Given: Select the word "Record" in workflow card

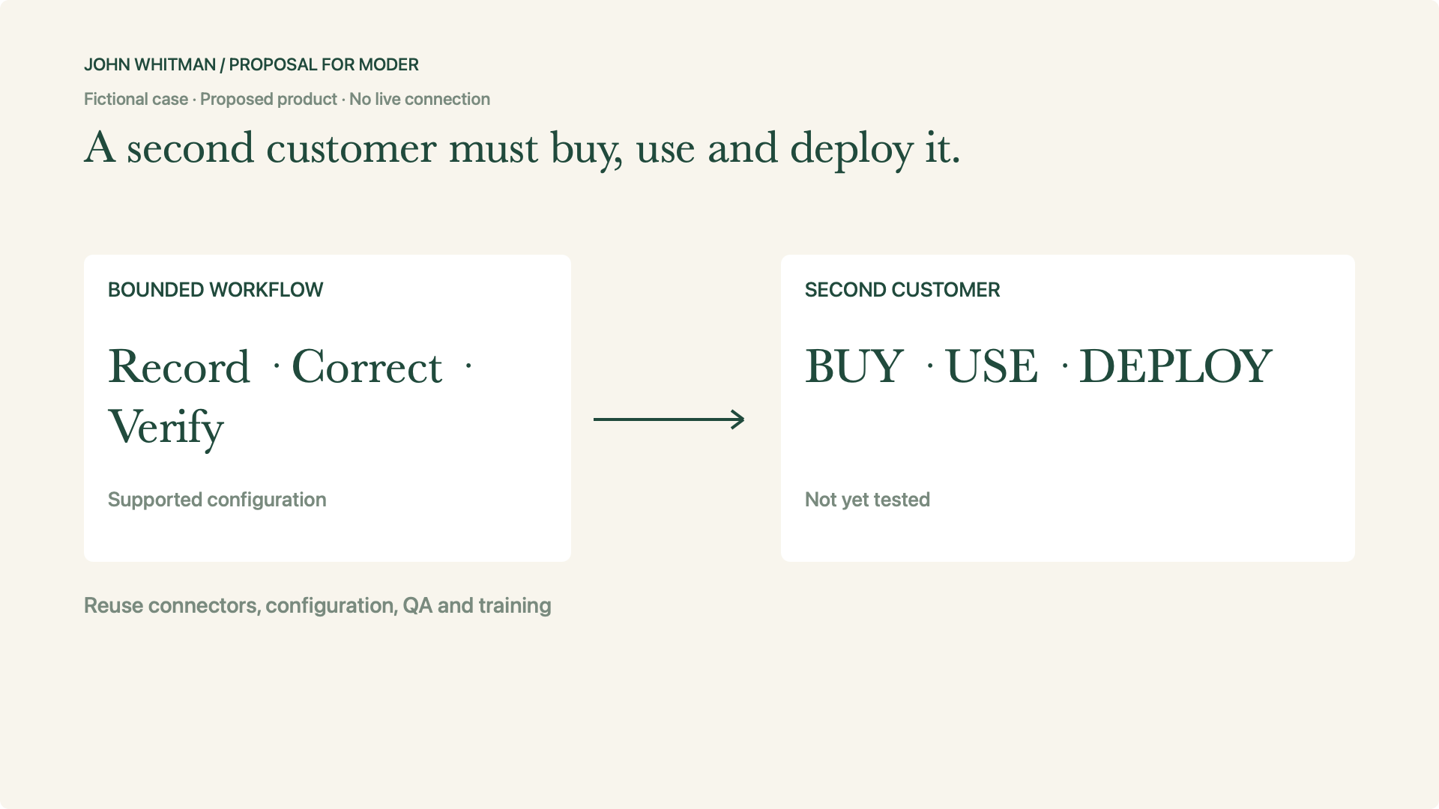Looking at the screenshot, I should 179,367.
